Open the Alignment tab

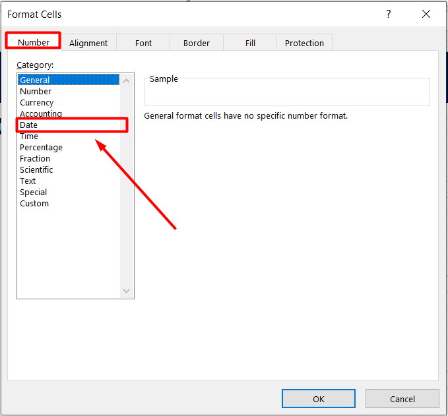click(88, 43)
